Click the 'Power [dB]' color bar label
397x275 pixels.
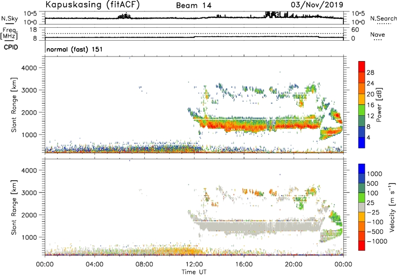coord(379,105)
